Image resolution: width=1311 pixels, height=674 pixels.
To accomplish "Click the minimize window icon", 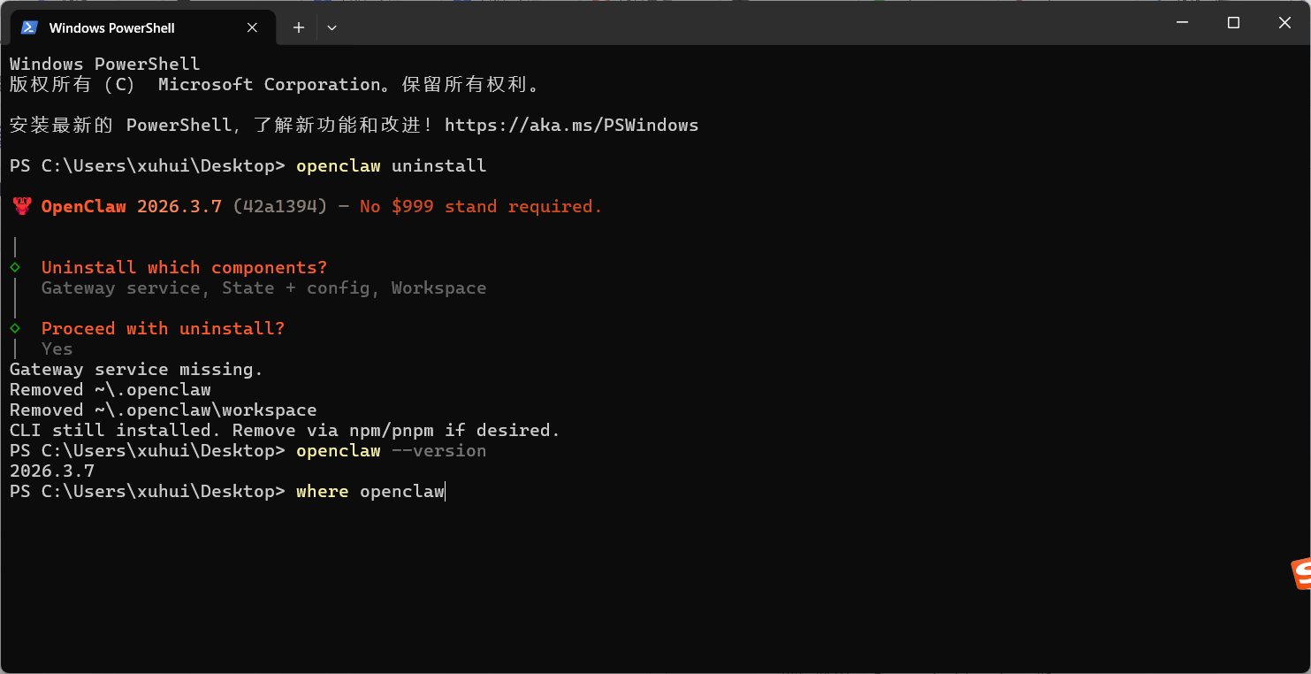I will click(x=1182, y=22).
